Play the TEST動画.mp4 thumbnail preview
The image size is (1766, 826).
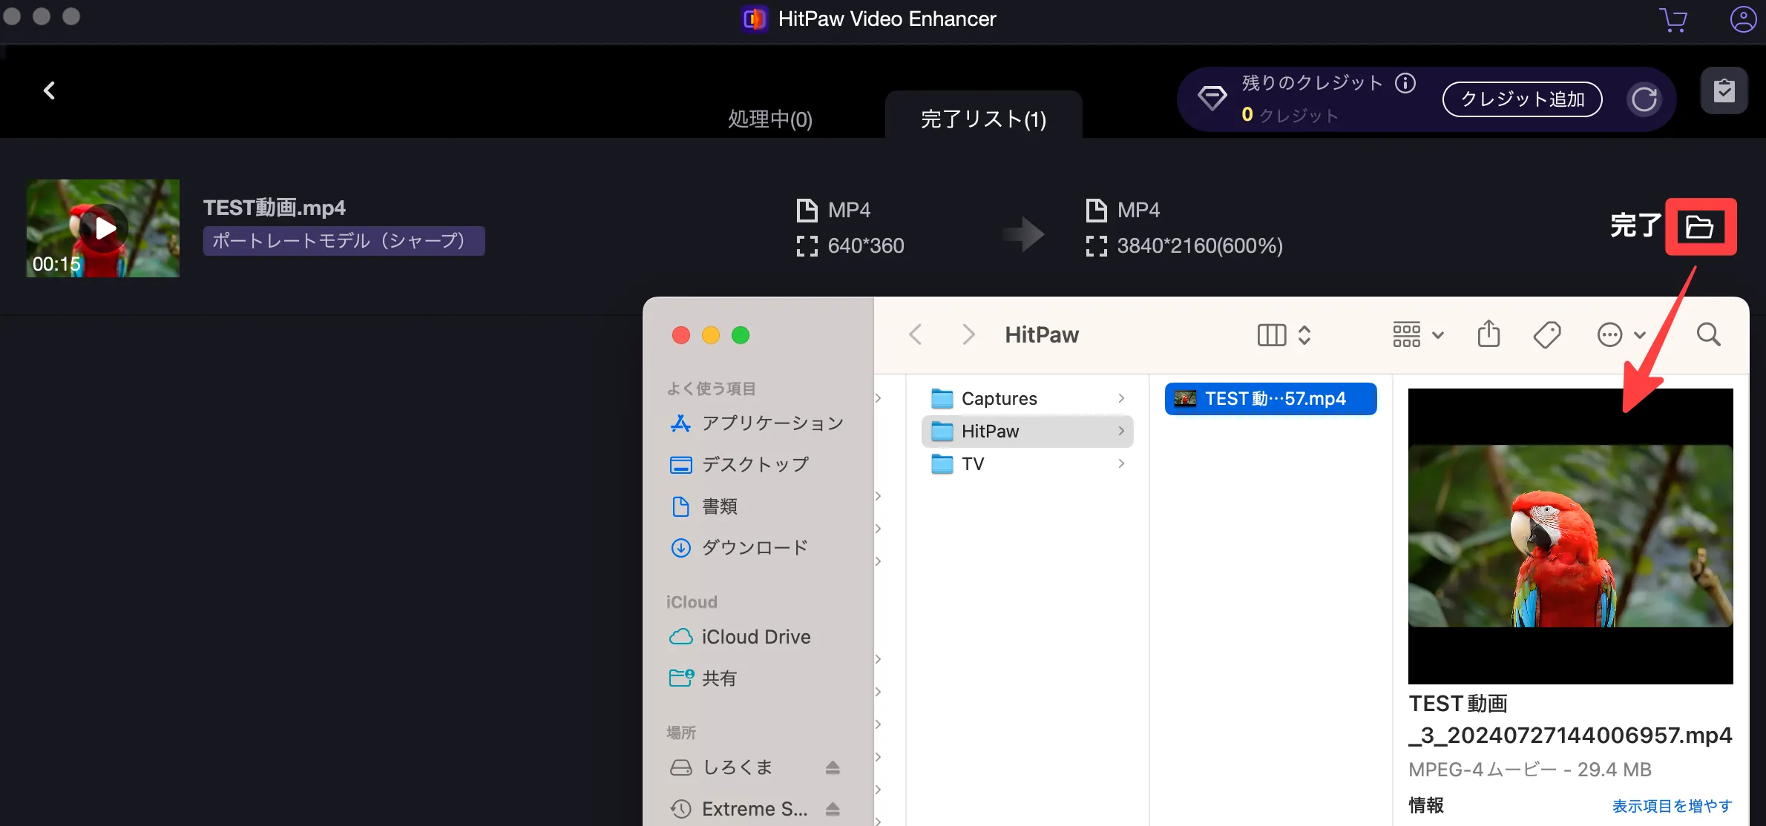104,228
